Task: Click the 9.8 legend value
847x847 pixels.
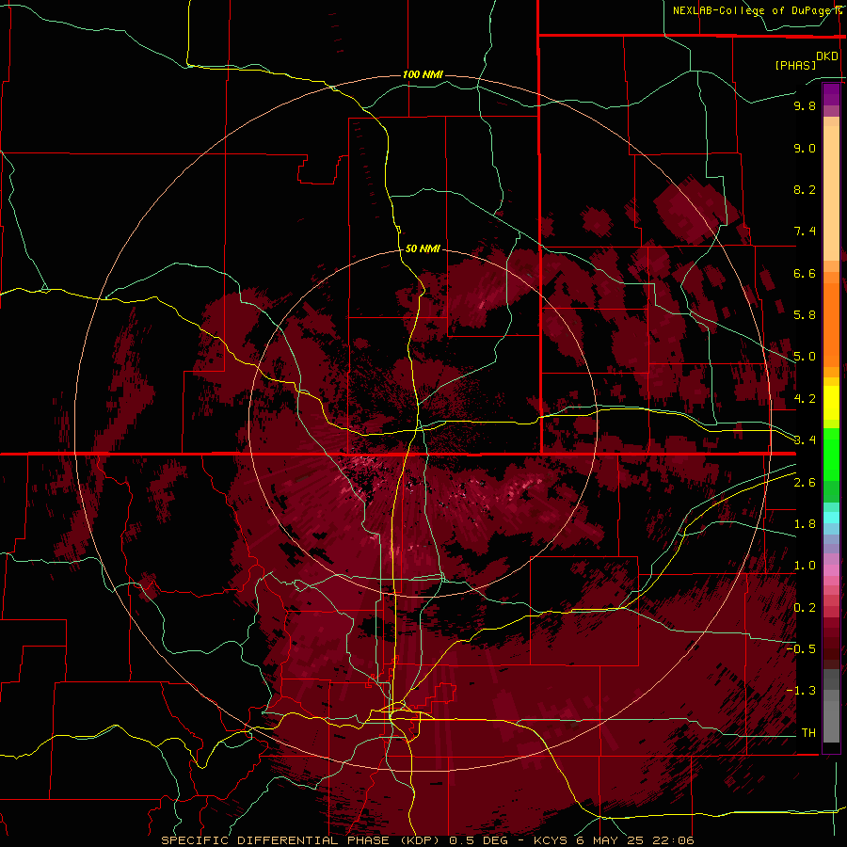Action: (805, 105)
